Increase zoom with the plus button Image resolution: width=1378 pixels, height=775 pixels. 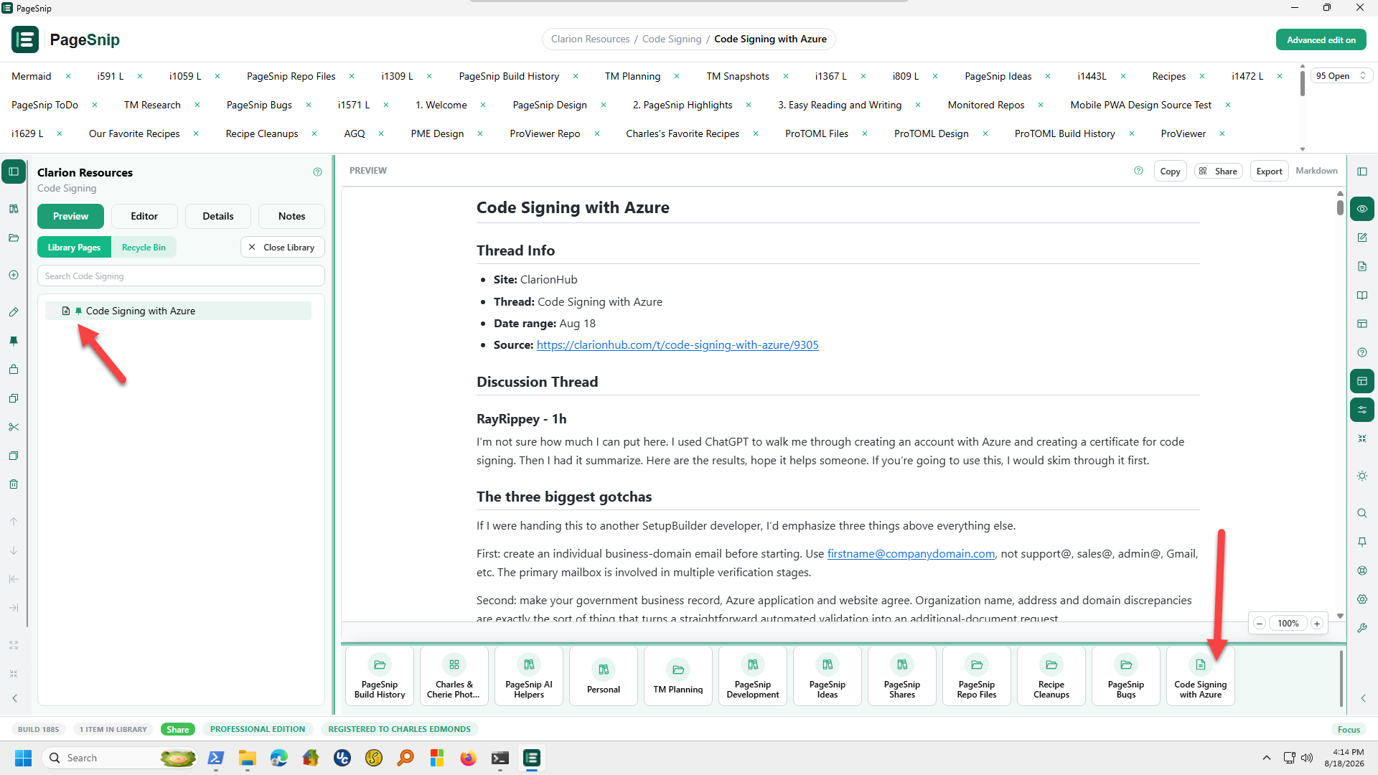[1317, 624]
